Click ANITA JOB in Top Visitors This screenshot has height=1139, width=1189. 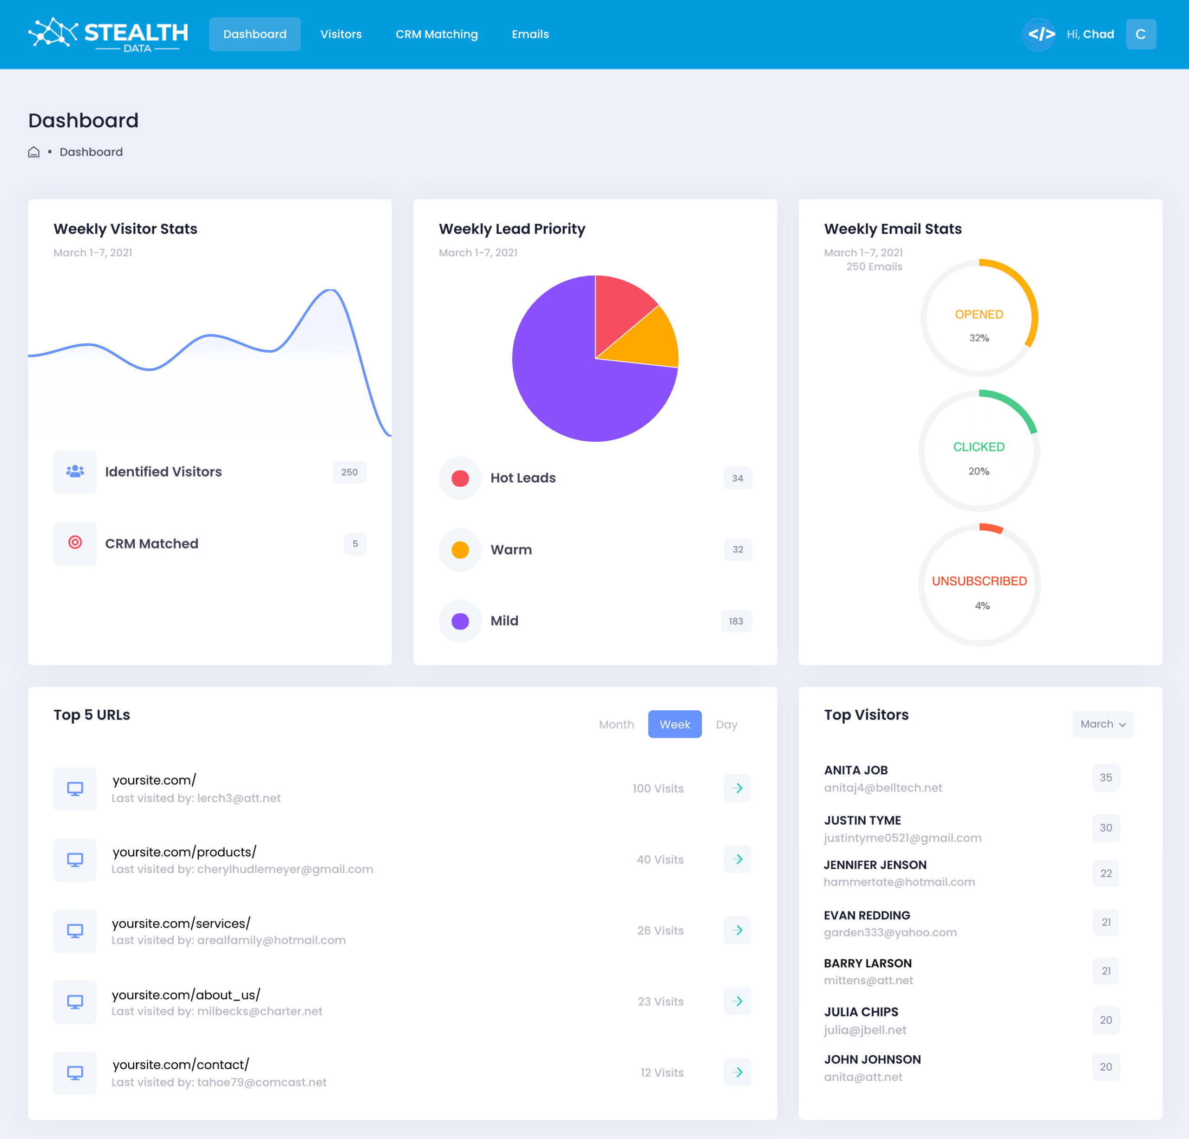click(856, 770)
